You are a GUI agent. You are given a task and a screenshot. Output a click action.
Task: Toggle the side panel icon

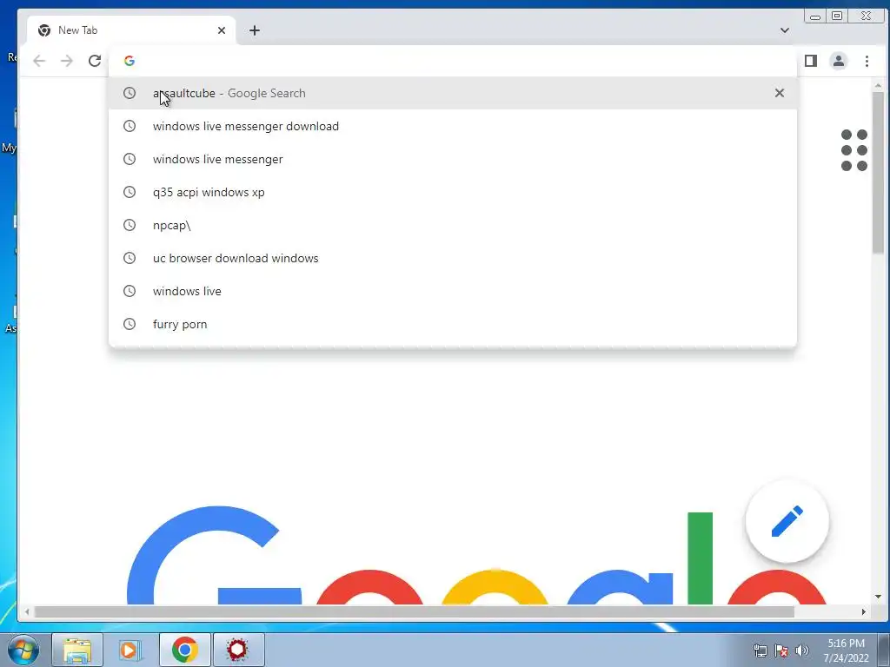pyautogui.click(x=811, y=61)
